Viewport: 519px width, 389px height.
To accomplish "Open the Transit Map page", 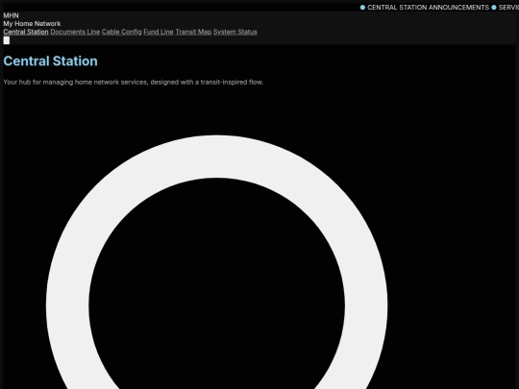I will coord(193,32).
